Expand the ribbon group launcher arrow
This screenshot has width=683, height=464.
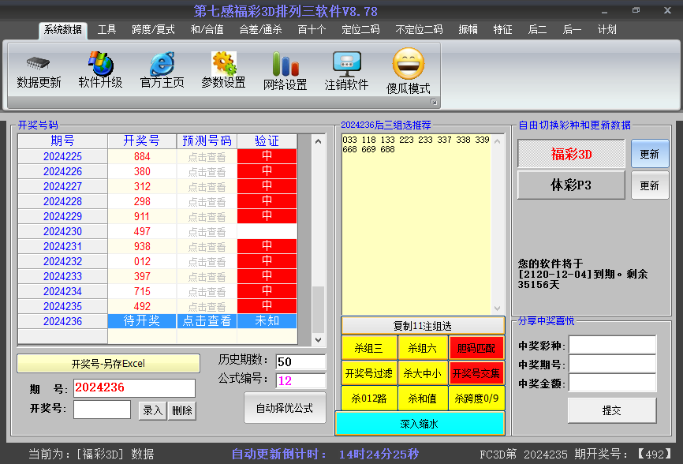(434, 102)
